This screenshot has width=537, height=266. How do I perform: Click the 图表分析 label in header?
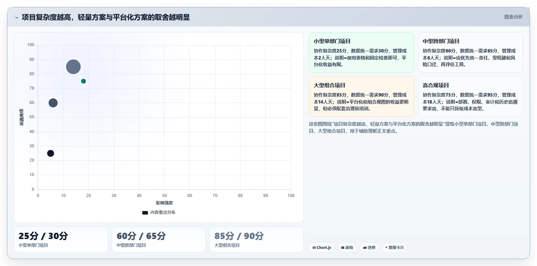point(513,17)
